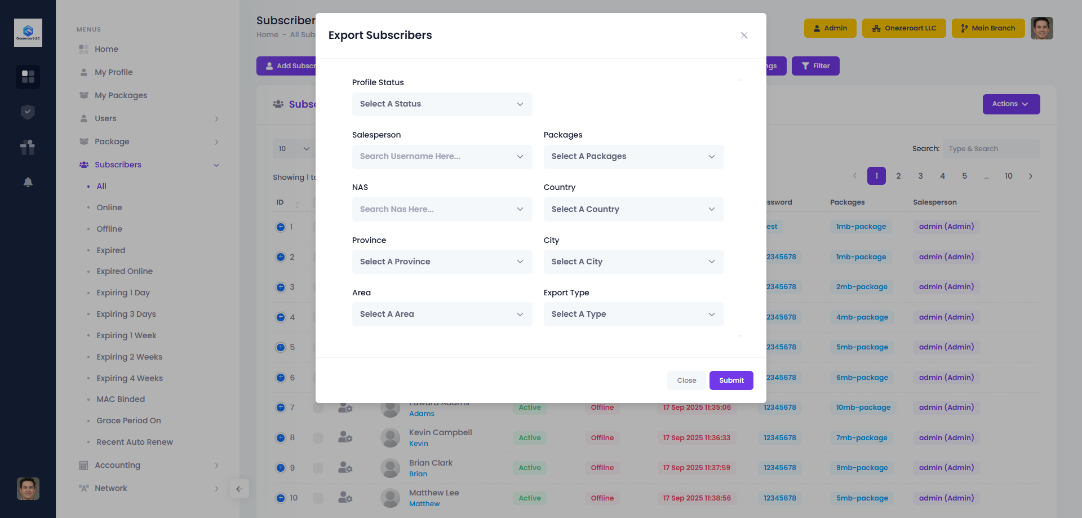This screenshot has height=518, width=1082.
Task: Open the shield security icon in sidebar
Action: point(28,112)
